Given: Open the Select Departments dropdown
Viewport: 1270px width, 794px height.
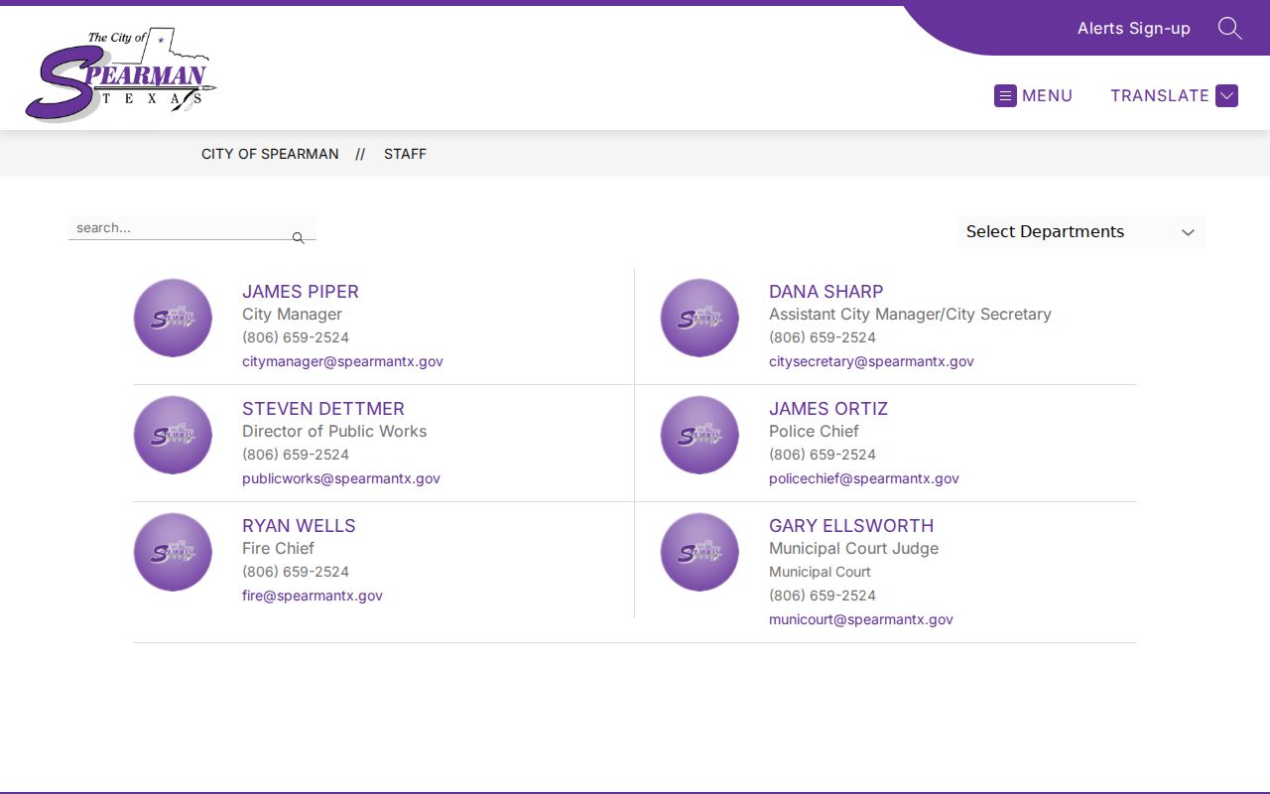Looking at the screenshot, I should (1081, 231).
